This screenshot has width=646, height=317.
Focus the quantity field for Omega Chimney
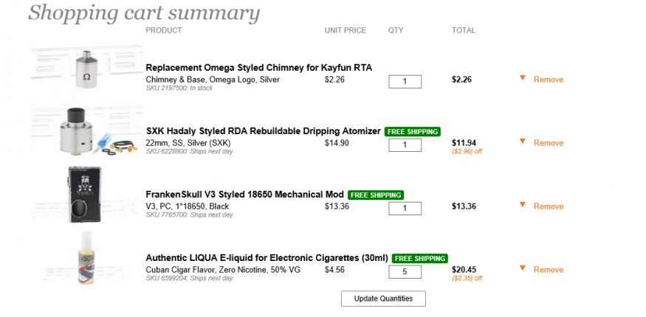pos(405,81)
